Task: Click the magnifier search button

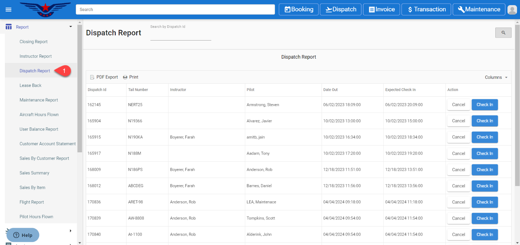Action: [503, 33]
